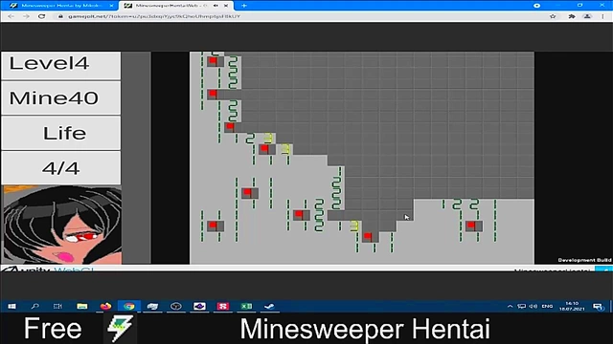This screenshot has width=613, height=344.
Task: Open the Chrome three-dot menu
Action: [602, 16]
